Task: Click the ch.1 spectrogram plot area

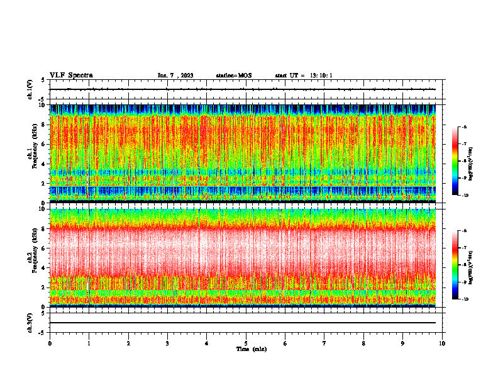Action: click(x=243, y=153)
